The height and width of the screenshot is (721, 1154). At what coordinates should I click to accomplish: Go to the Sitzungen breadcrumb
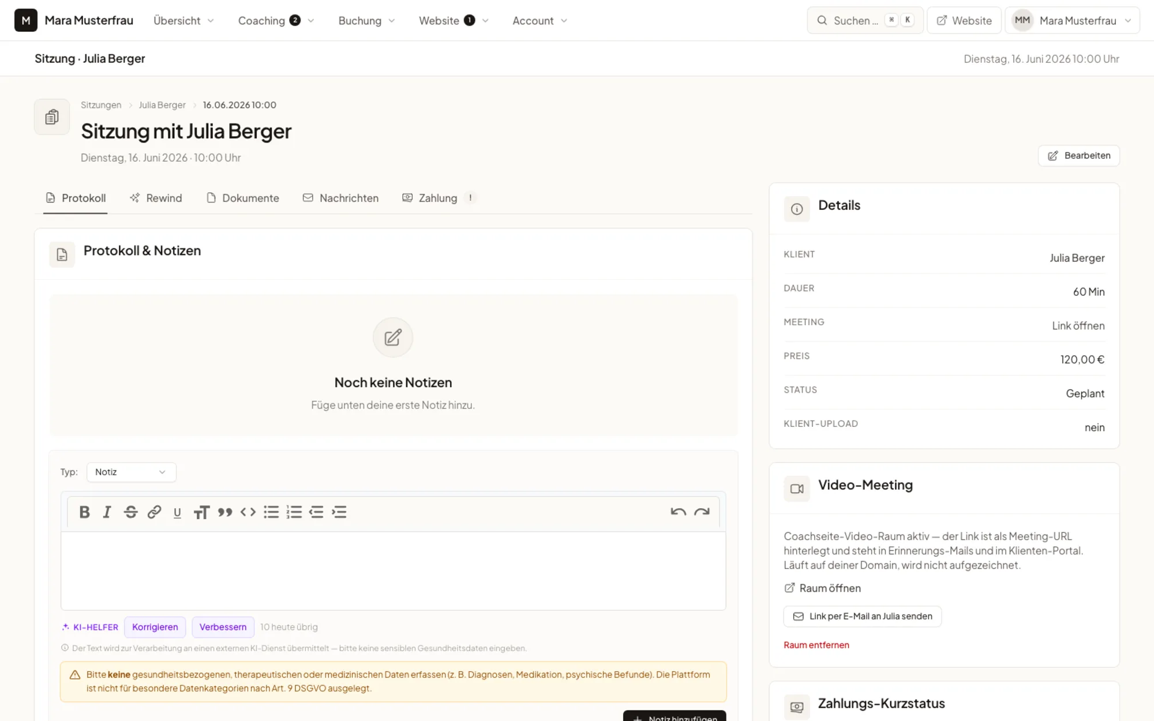click(101, 105)
